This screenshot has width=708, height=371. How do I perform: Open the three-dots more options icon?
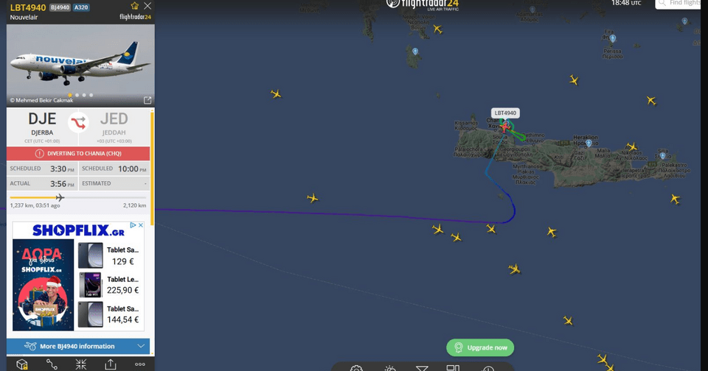(140, 364)
